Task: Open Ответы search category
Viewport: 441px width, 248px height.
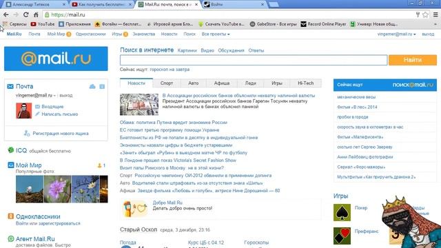Action: 256,50
